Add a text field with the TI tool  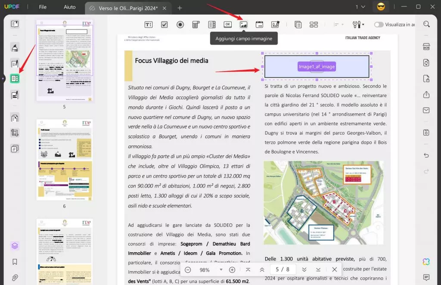tap(148, 25)
